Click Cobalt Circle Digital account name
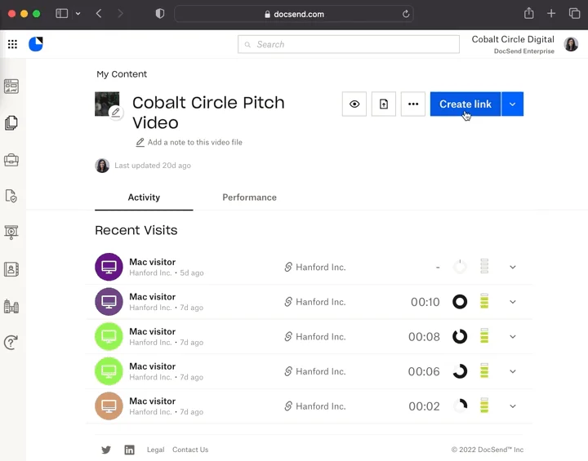 [x=513, y=39]
